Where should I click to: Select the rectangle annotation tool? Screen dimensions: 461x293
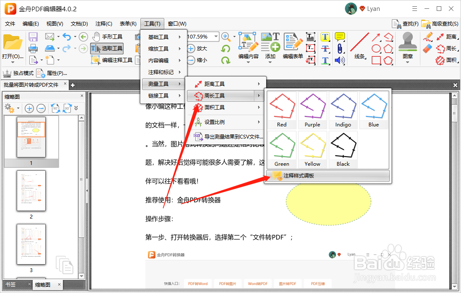tap(376, 60)
